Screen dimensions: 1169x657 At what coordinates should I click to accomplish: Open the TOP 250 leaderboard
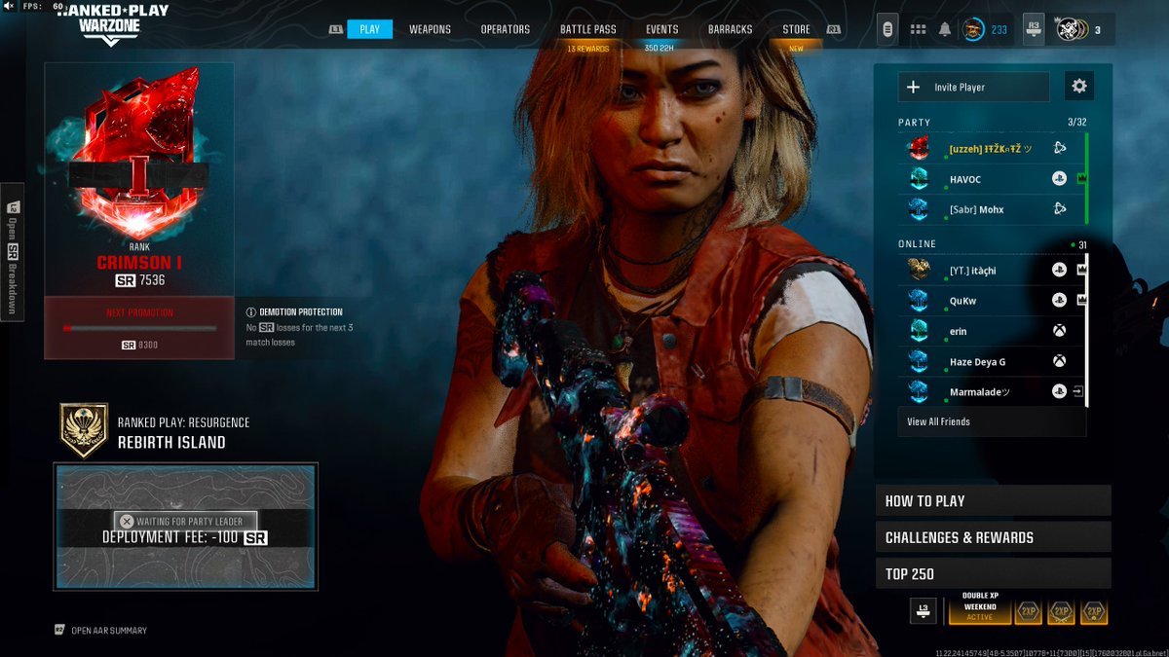click(994, 573)
